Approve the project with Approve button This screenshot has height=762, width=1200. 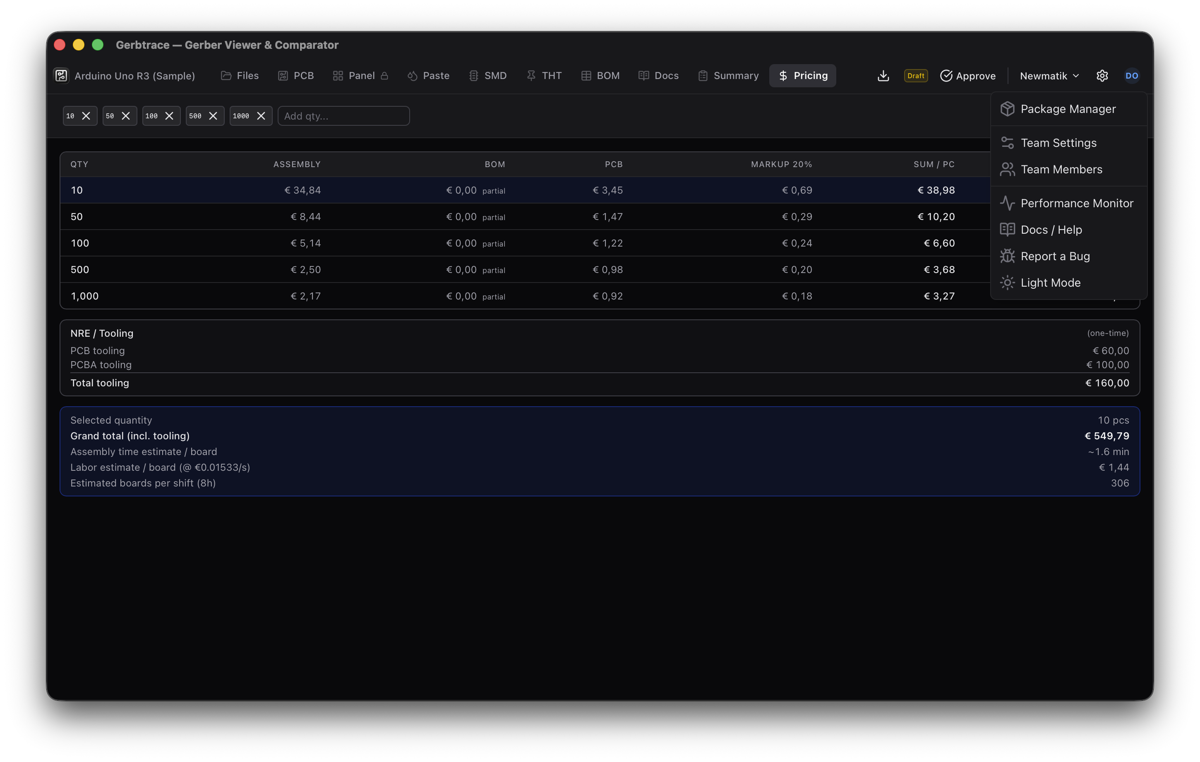pyautogui.click(x=968, y=76)
